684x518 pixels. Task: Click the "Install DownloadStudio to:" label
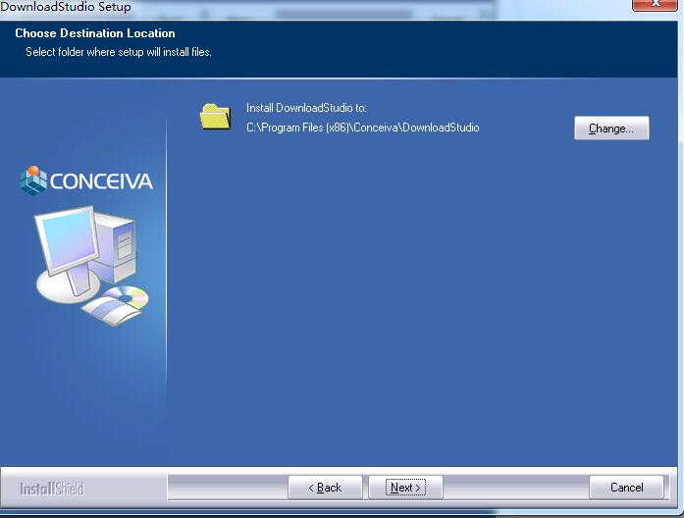306,108
